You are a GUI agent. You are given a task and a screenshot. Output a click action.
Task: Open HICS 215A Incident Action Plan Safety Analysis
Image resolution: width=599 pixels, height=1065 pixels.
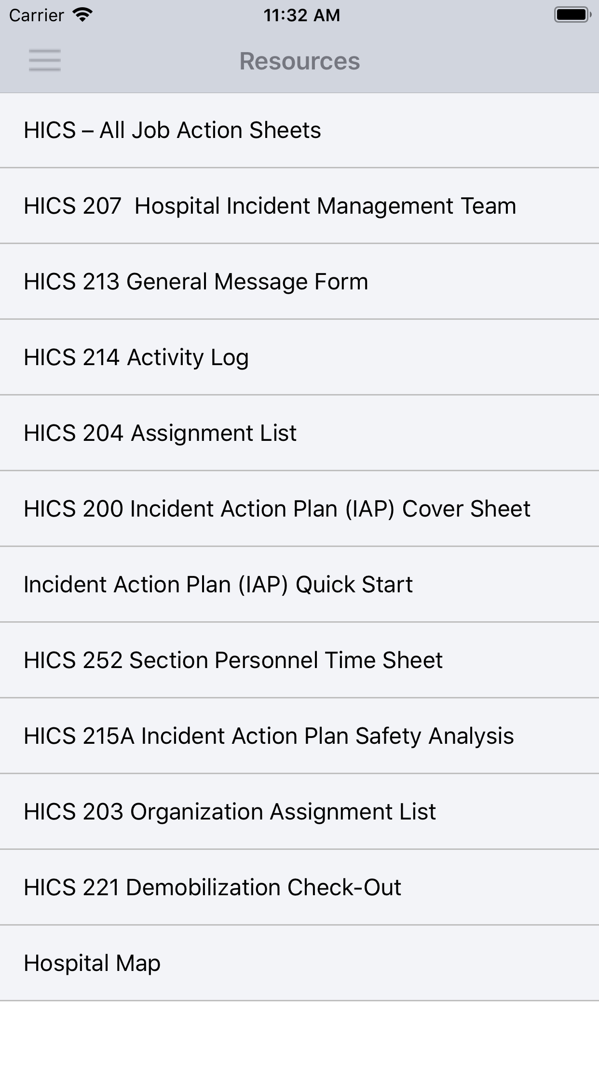pos(299,736)
